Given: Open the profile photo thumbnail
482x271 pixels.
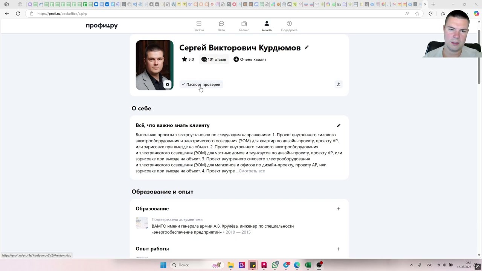Looking at the screenshot, I should (x=154, y=65).
